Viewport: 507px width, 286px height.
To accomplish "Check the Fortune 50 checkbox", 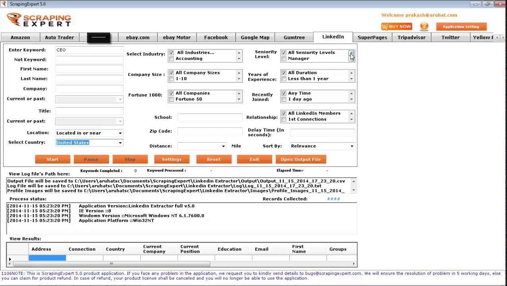I will click(171, 99).
